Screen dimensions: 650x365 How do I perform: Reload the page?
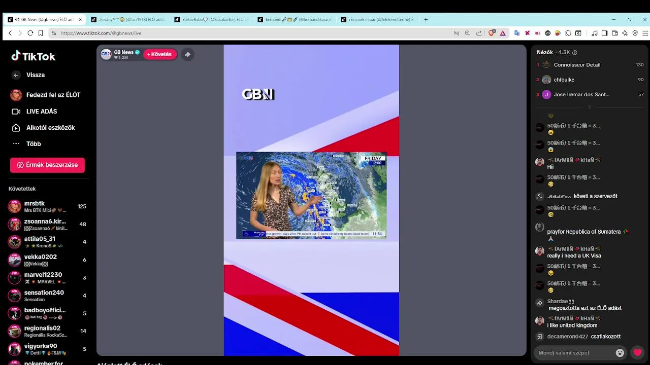[x=30, y=33]
